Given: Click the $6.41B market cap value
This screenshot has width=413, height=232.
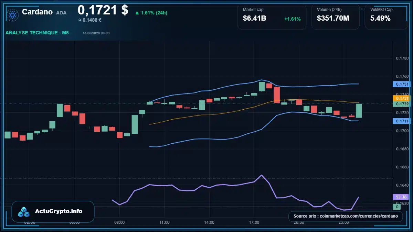Looking at the screenshot, I should point(255,19).
